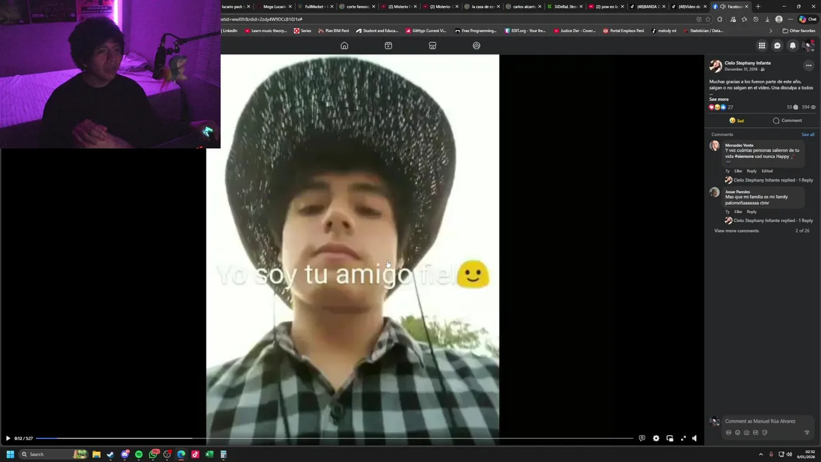This screenshot has height=462, width=821.
Task: Focus the Comment as Manuel Rúa Alvarez field
Action: click(760, 422)
